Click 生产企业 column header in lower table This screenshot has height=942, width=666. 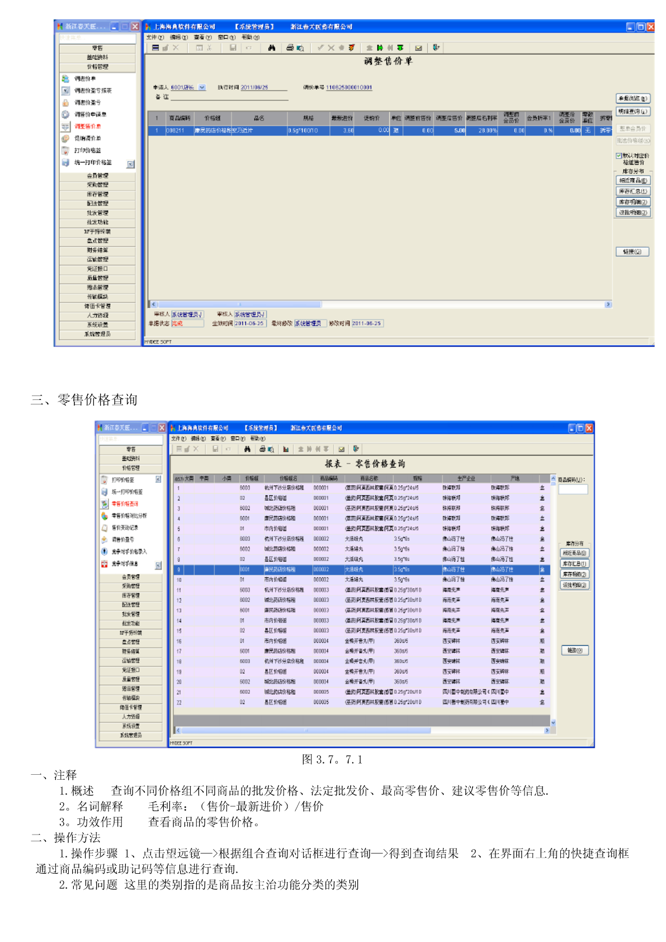pyautogui.click(x=466, y=479)
